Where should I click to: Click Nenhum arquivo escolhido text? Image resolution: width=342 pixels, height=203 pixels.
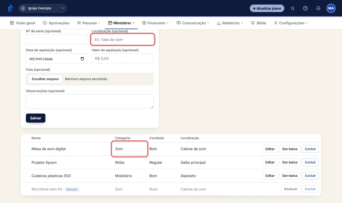pos(86,79)
